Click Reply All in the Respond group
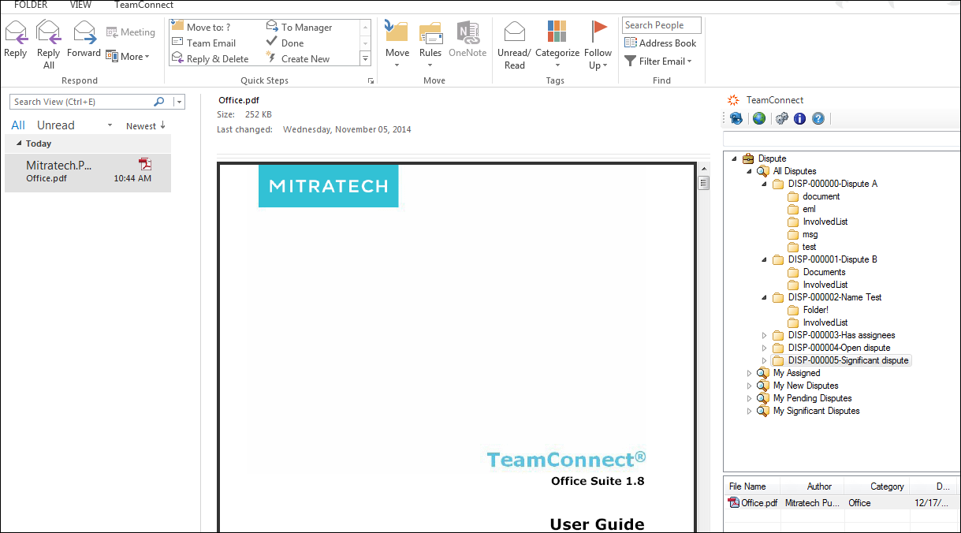 tap(49, 46)
